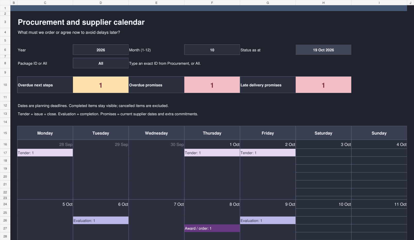Select the Sunday column heading
This screenshot has height=240, width=414.
click(379, 133)
